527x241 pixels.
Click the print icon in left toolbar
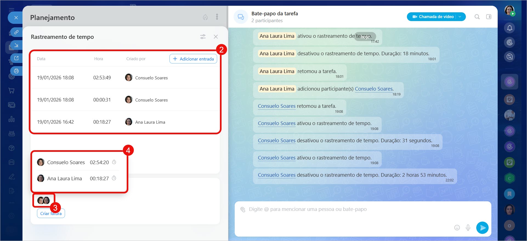[16, 71]
